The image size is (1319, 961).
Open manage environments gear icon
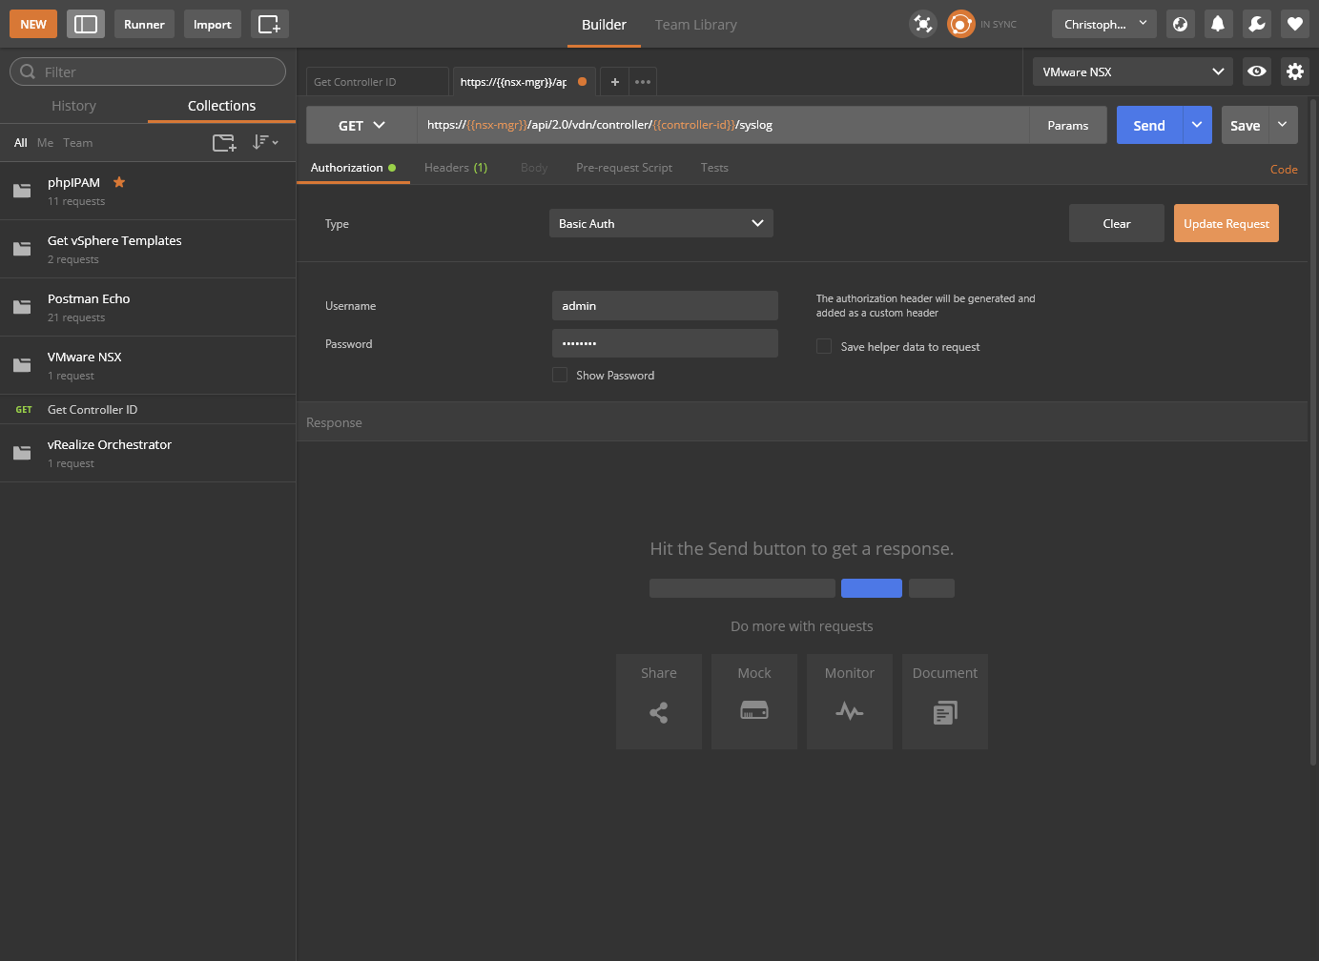coord(1294,72)
